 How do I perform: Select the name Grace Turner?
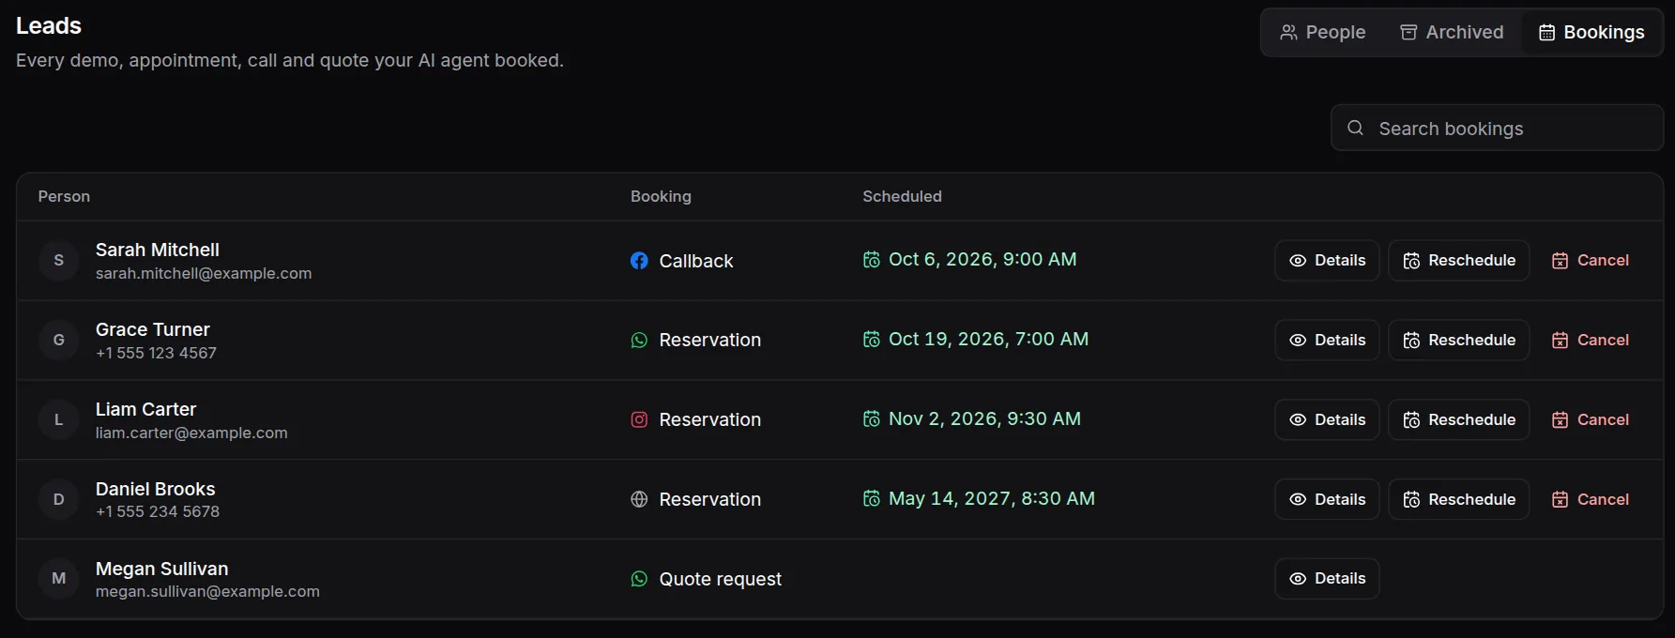[153, 329]
